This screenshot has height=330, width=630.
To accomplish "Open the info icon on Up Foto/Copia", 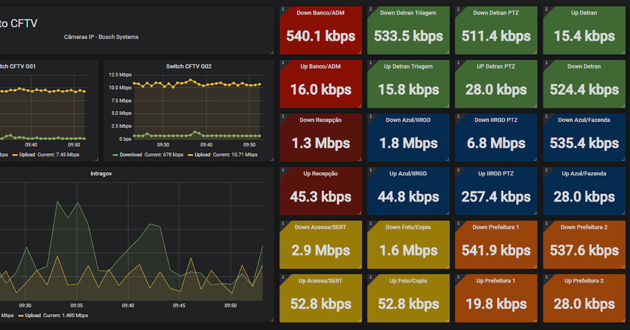I will (x=371, y=277).
